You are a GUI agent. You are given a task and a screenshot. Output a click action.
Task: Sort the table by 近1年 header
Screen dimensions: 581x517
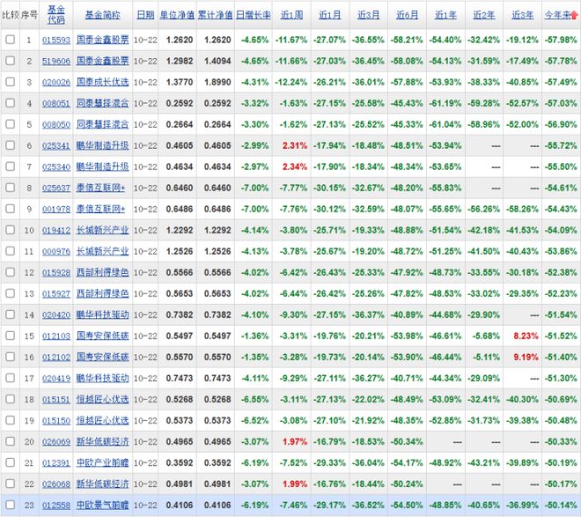tap(445, 15)
